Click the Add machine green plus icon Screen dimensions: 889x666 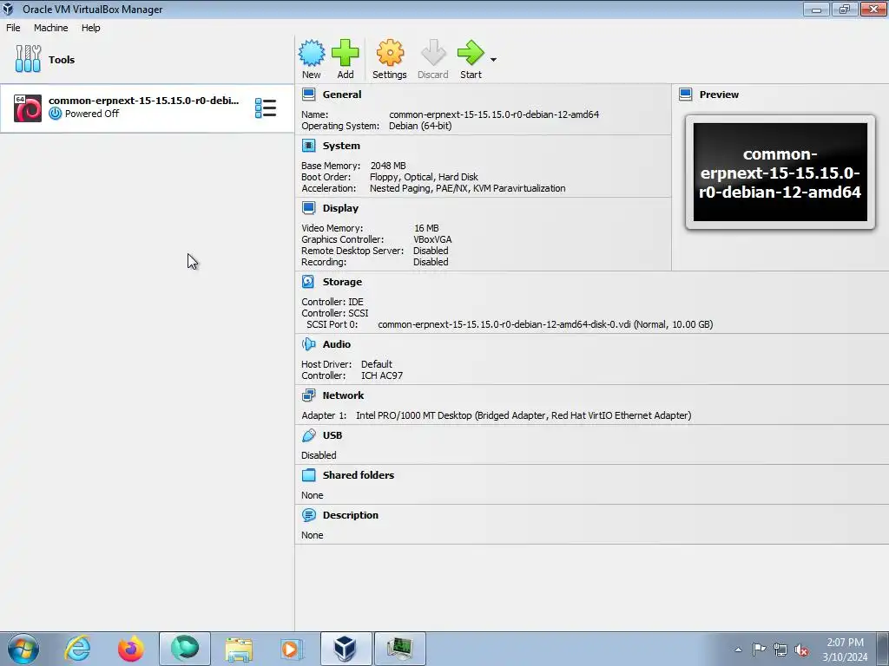pyautogui.click(x=345, y=53)
